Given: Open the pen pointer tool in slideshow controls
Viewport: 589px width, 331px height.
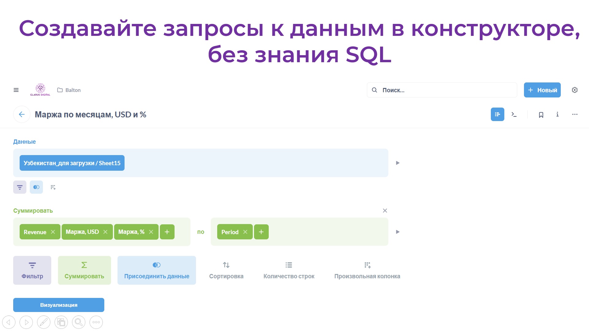Looking at the screenshot, I should [x=44, y=322].
